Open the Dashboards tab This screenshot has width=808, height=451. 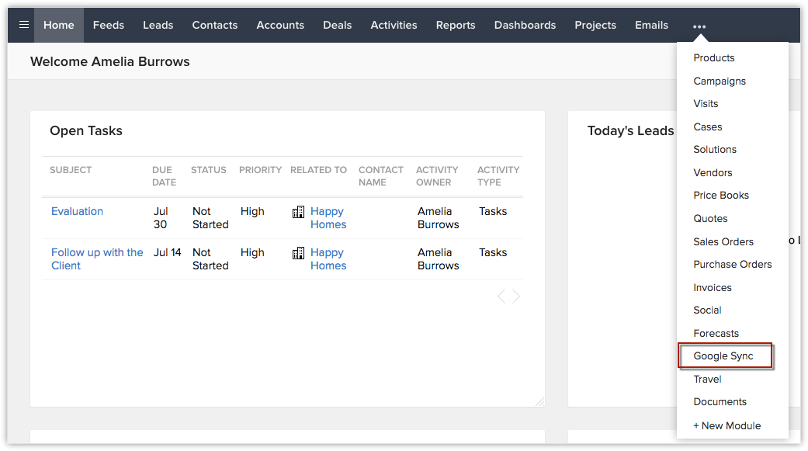click(x=525, y=25)
